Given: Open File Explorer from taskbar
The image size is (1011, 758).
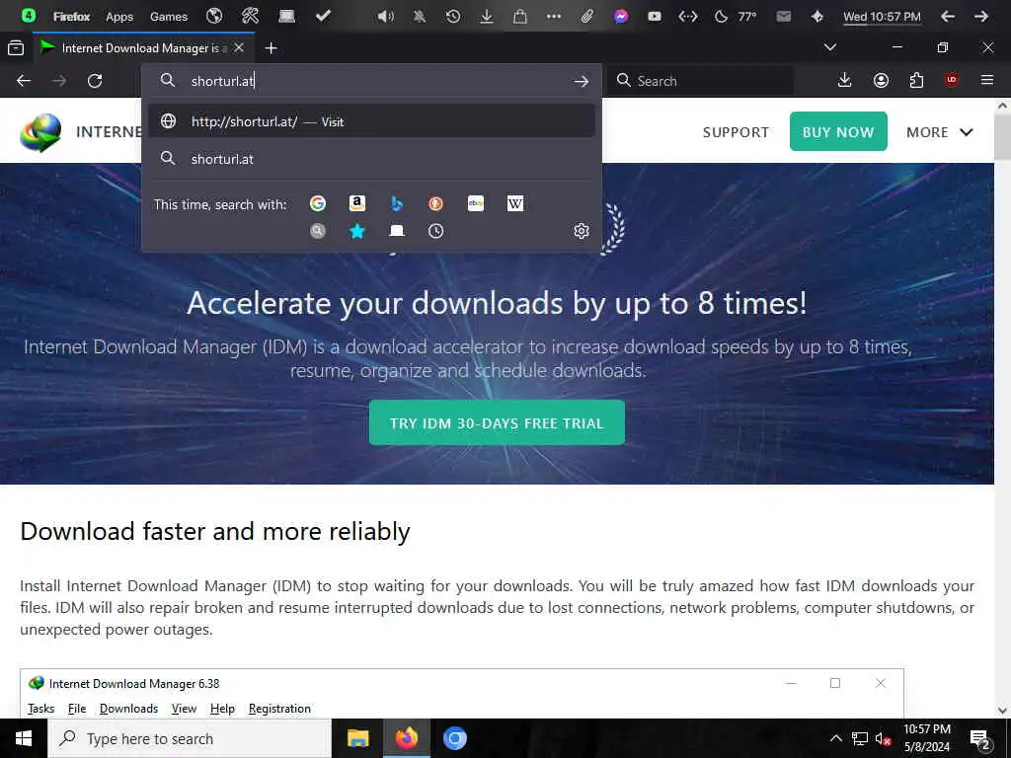Looking at the screenshot, I should tap(357, 738).
